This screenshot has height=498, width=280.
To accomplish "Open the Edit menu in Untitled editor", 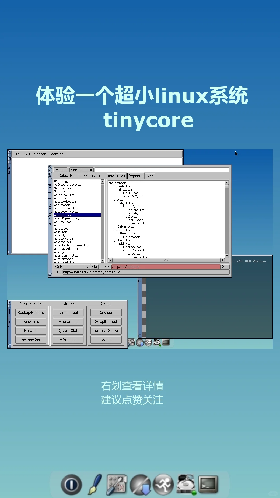I will [x=27, y=154].
